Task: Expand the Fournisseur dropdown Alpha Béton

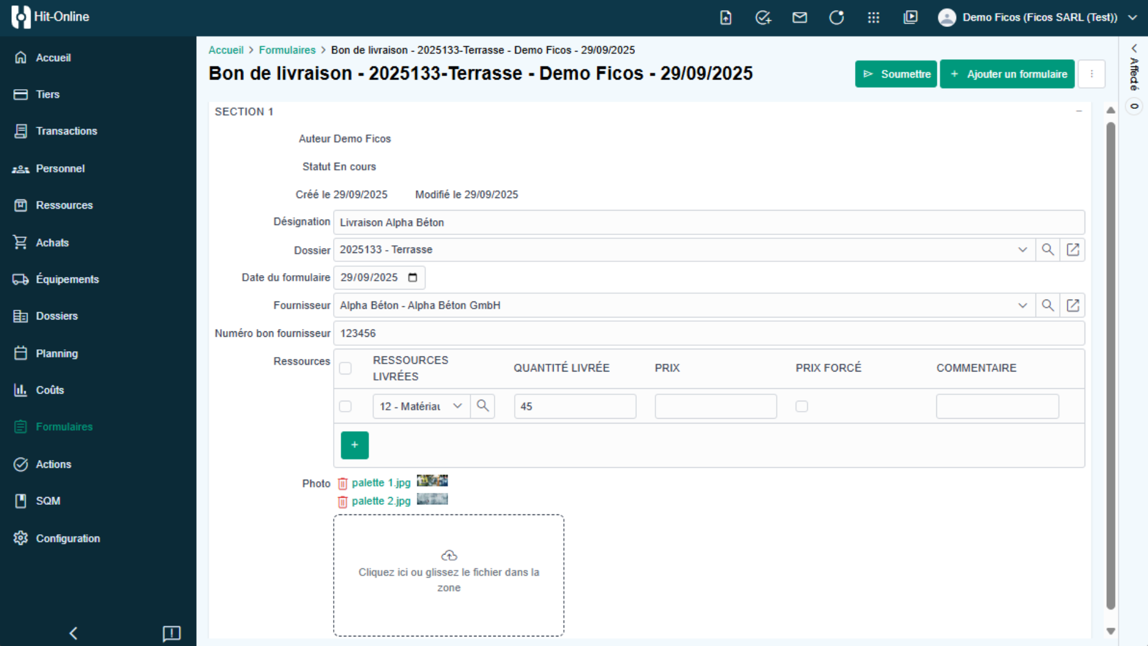Action: 1022,306
